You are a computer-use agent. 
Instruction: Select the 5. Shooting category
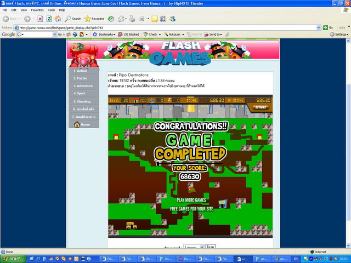point(84,101)
